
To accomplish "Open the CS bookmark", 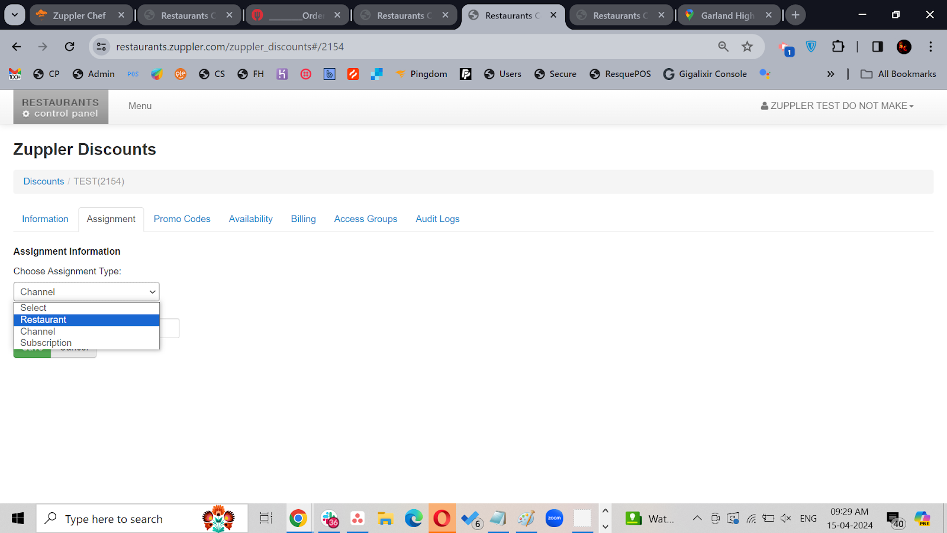I will pyautogui.click(x=212, y=74).
